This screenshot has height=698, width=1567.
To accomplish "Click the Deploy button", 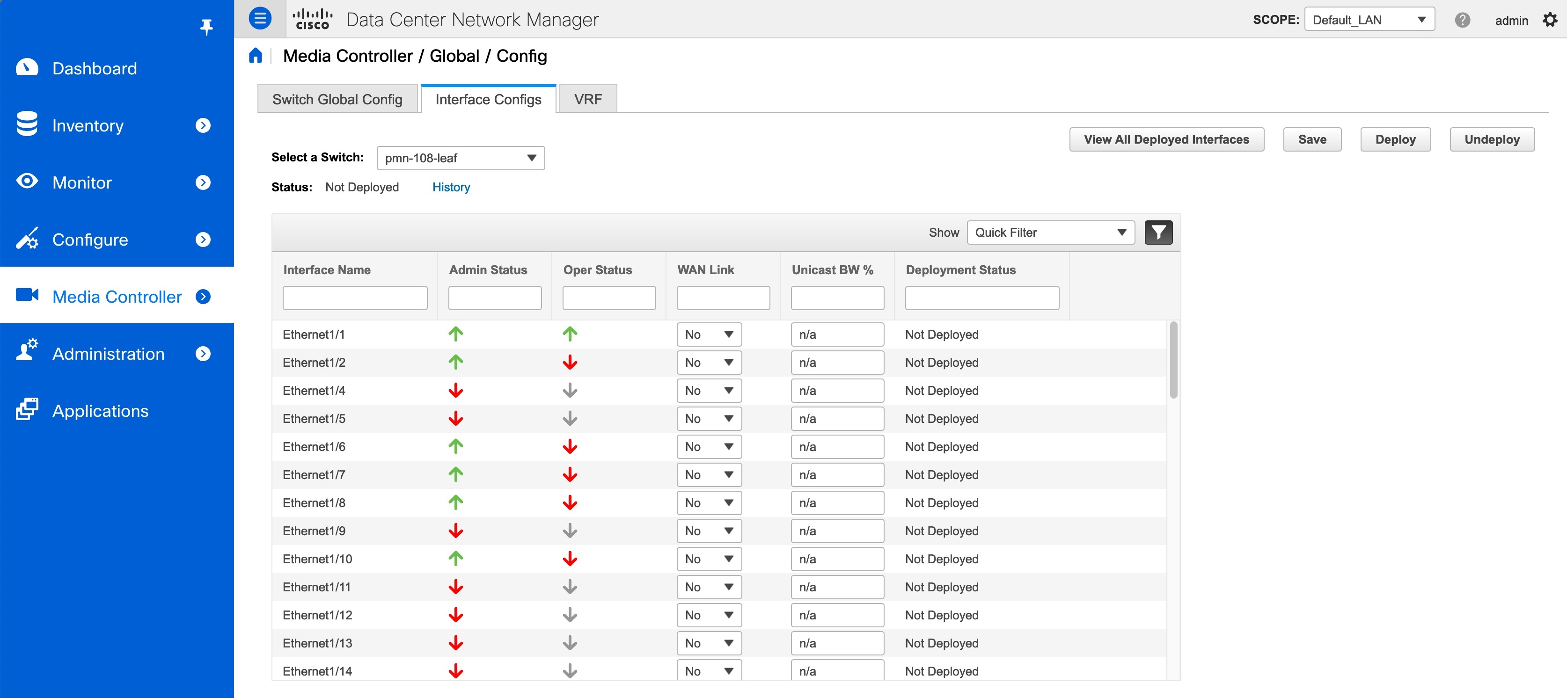I will [1395, 139].
